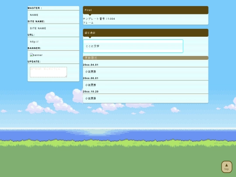Click the フレーム text line

(88, 23)
